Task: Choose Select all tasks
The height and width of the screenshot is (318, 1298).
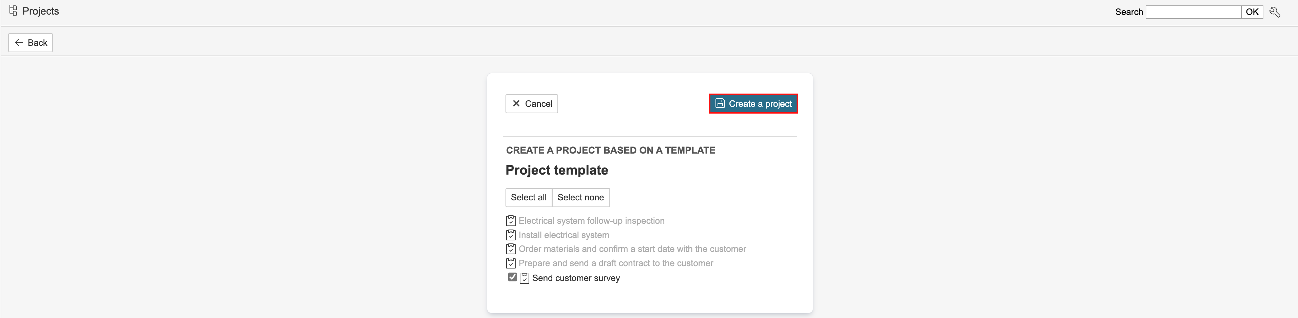Action: 529,198
